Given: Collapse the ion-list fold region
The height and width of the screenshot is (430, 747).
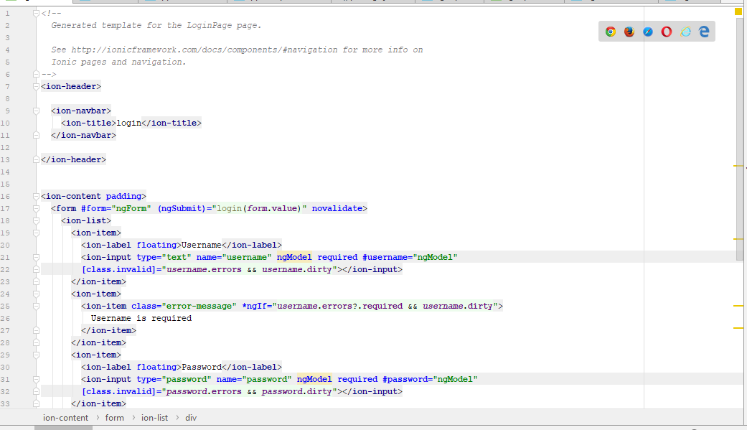Looking at the screenshot, I should [34, 220].
